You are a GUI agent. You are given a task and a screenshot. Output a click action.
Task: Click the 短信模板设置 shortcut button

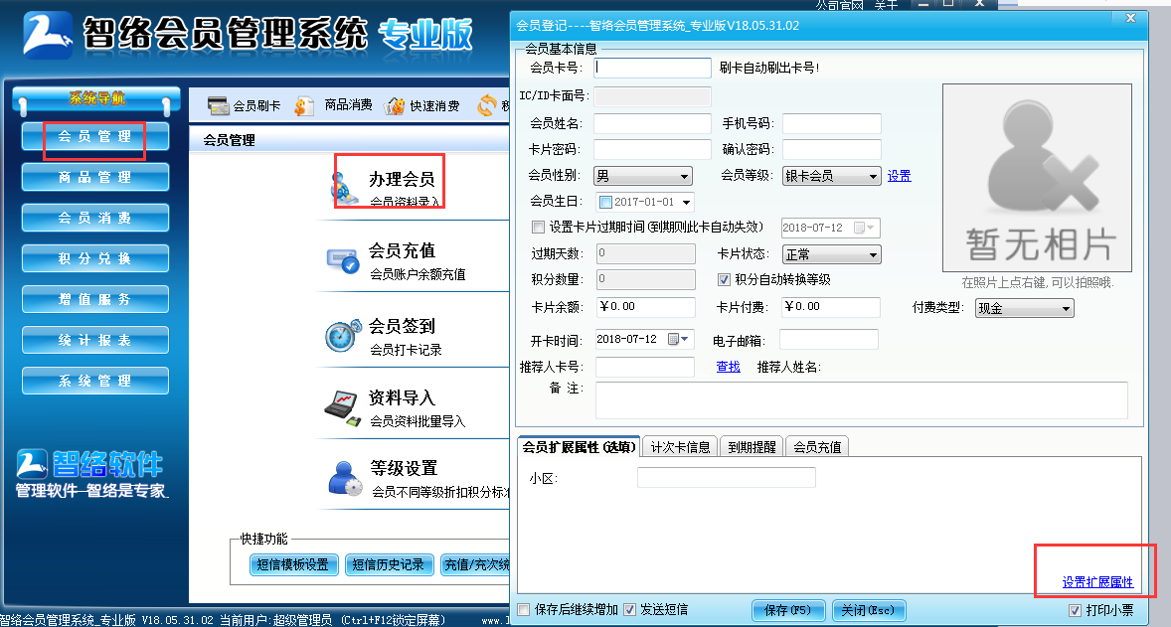(x=292, y=565)
